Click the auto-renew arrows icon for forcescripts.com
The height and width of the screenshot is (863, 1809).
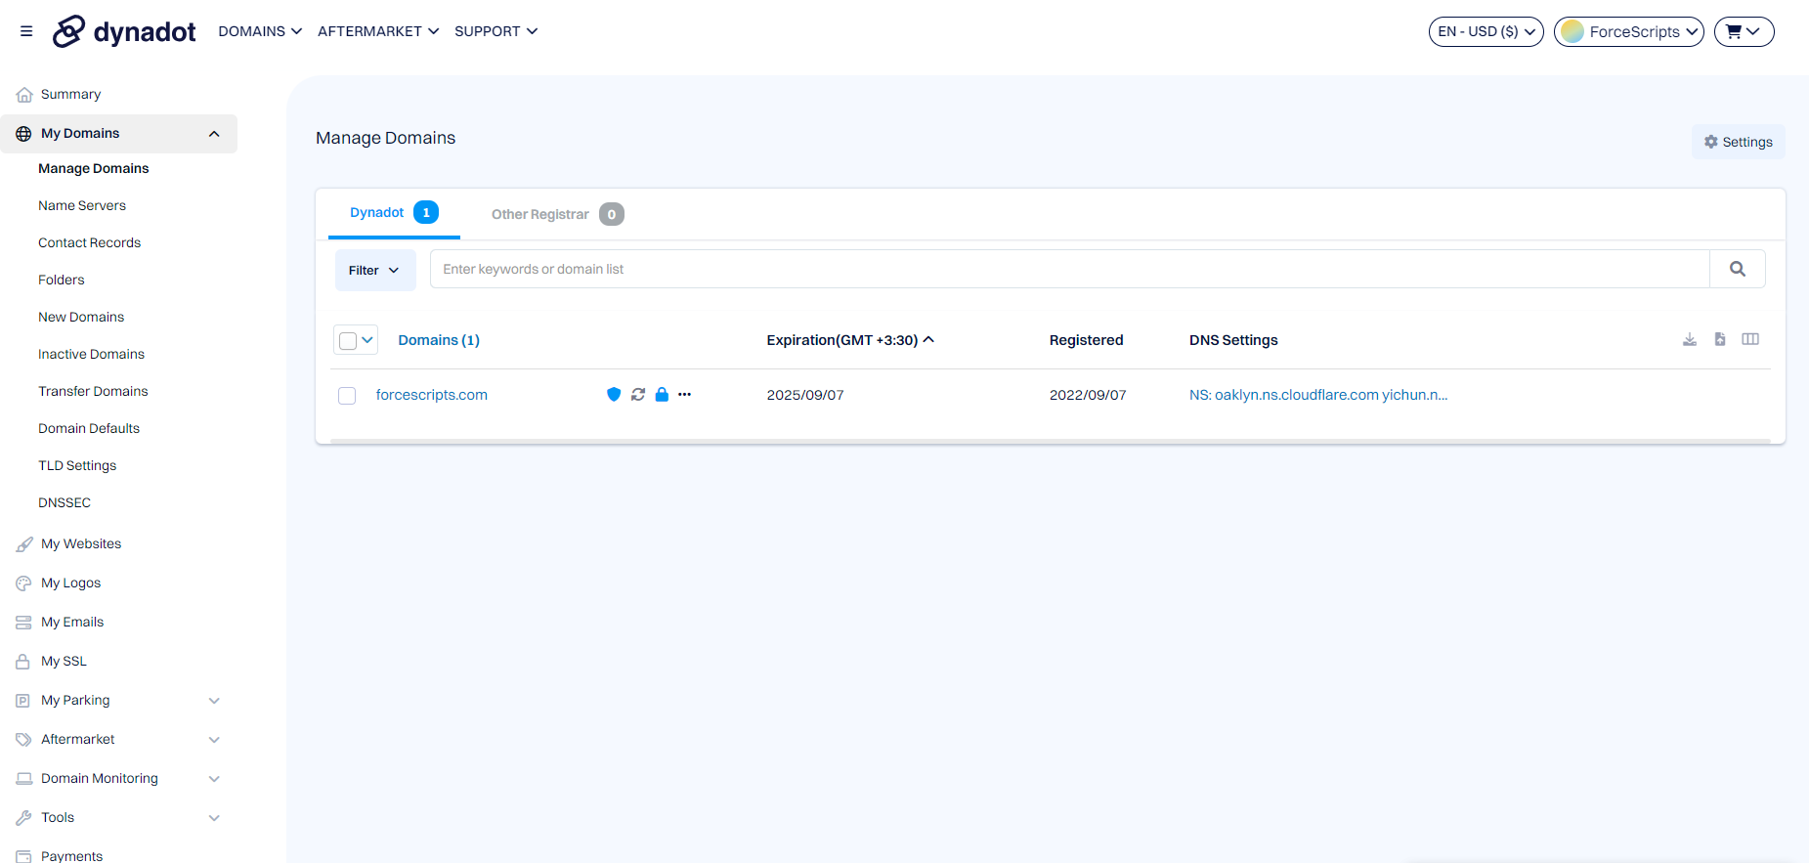638,395
